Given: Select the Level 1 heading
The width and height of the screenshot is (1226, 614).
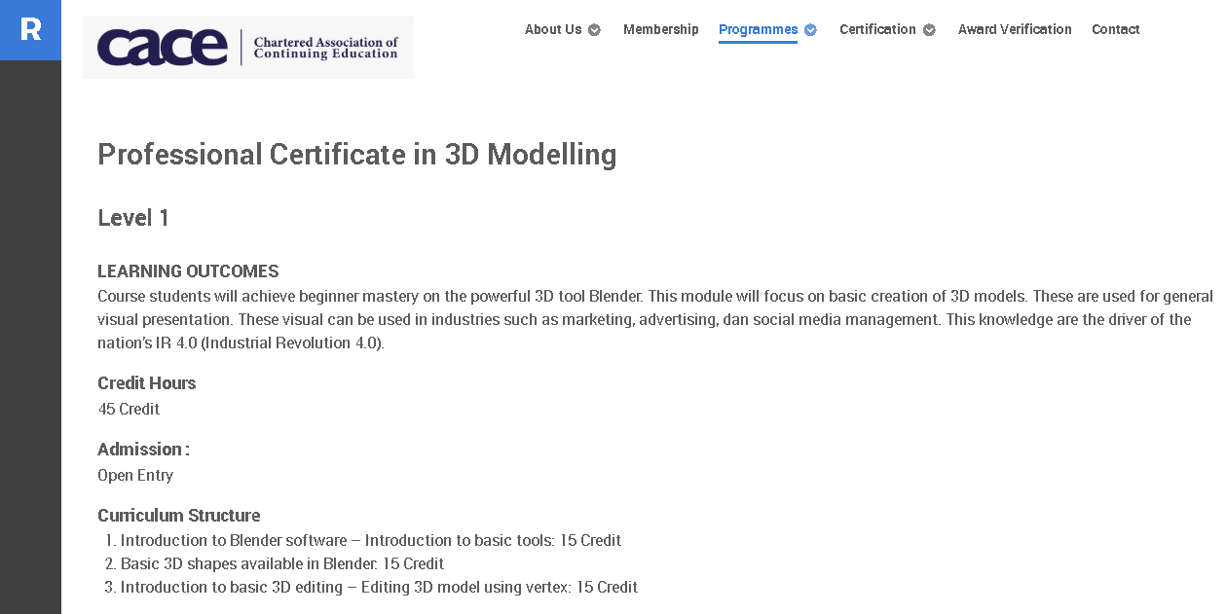Looking at the screenshot, I should 132,218.
